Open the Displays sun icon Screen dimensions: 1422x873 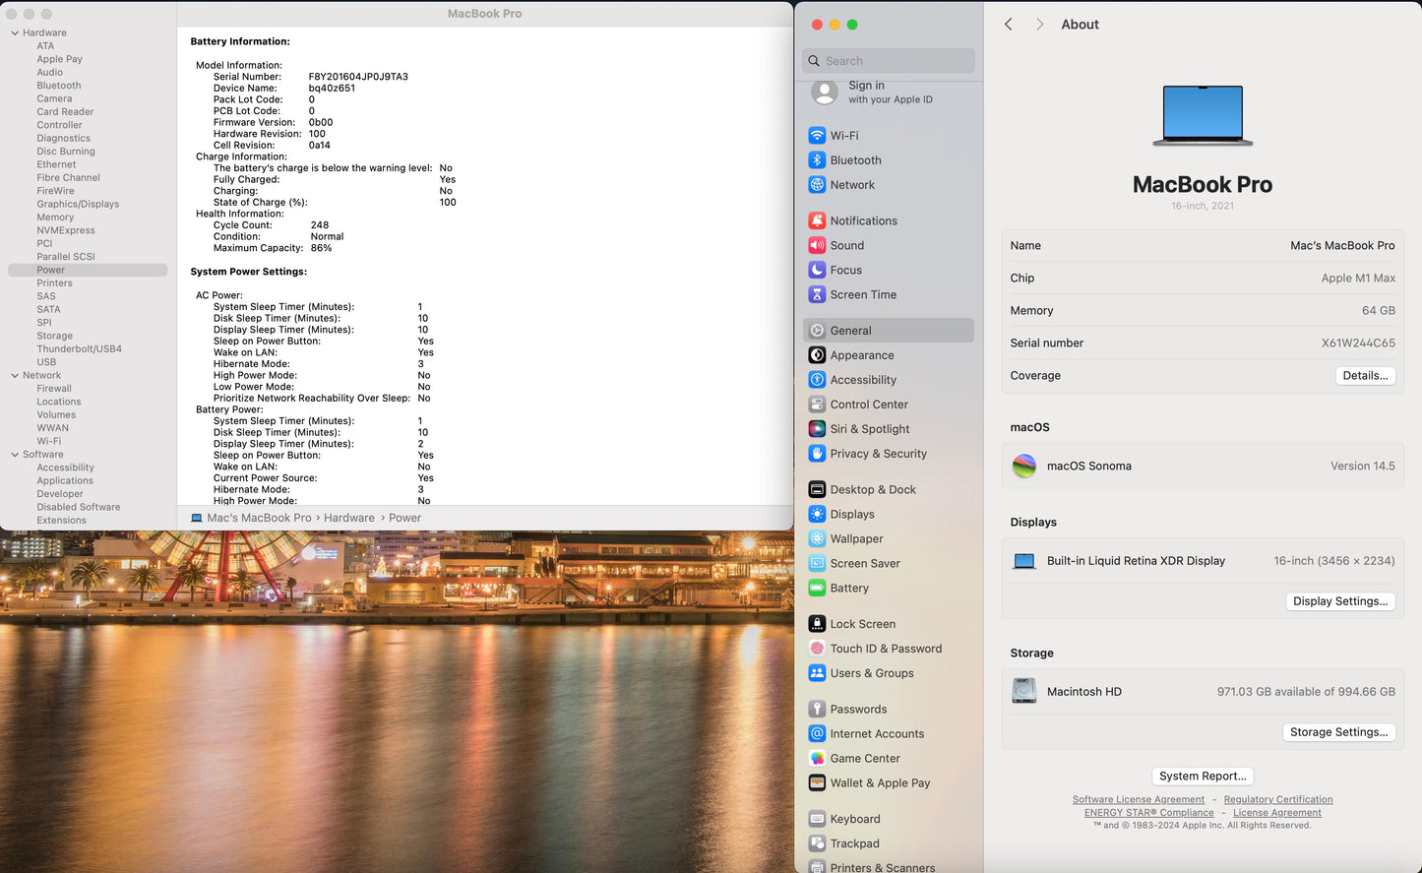[x=817, y=514]
